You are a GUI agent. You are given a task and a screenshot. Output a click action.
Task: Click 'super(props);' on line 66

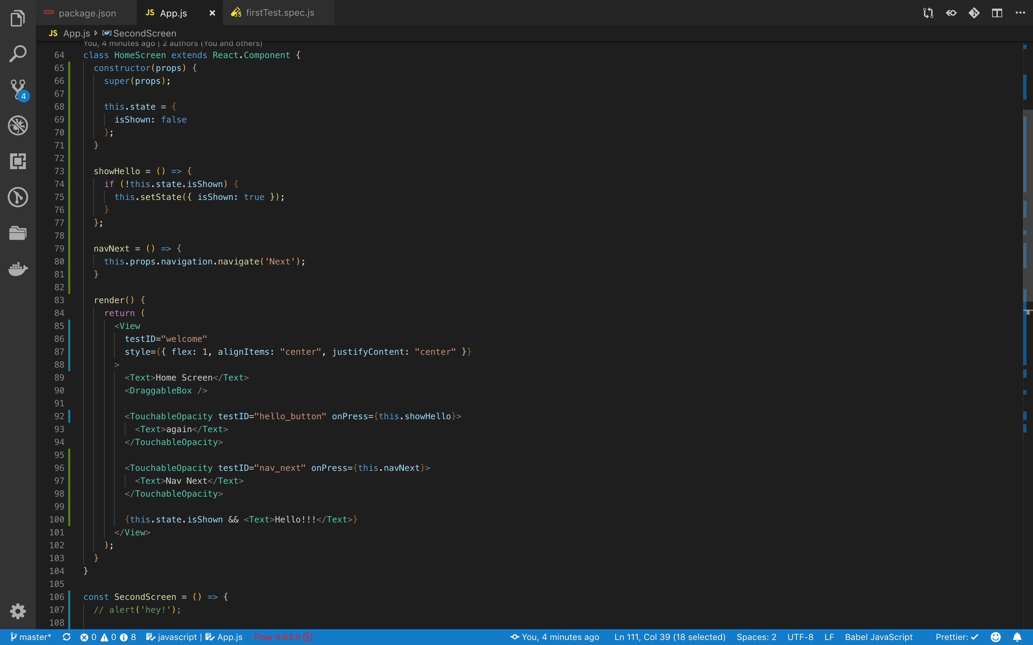point(137,81)
